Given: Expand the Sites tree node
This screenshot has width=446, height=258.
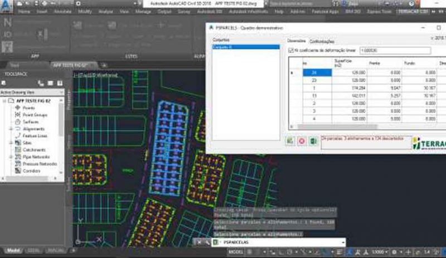Looking at the screenshot, I should click(11, 143).
